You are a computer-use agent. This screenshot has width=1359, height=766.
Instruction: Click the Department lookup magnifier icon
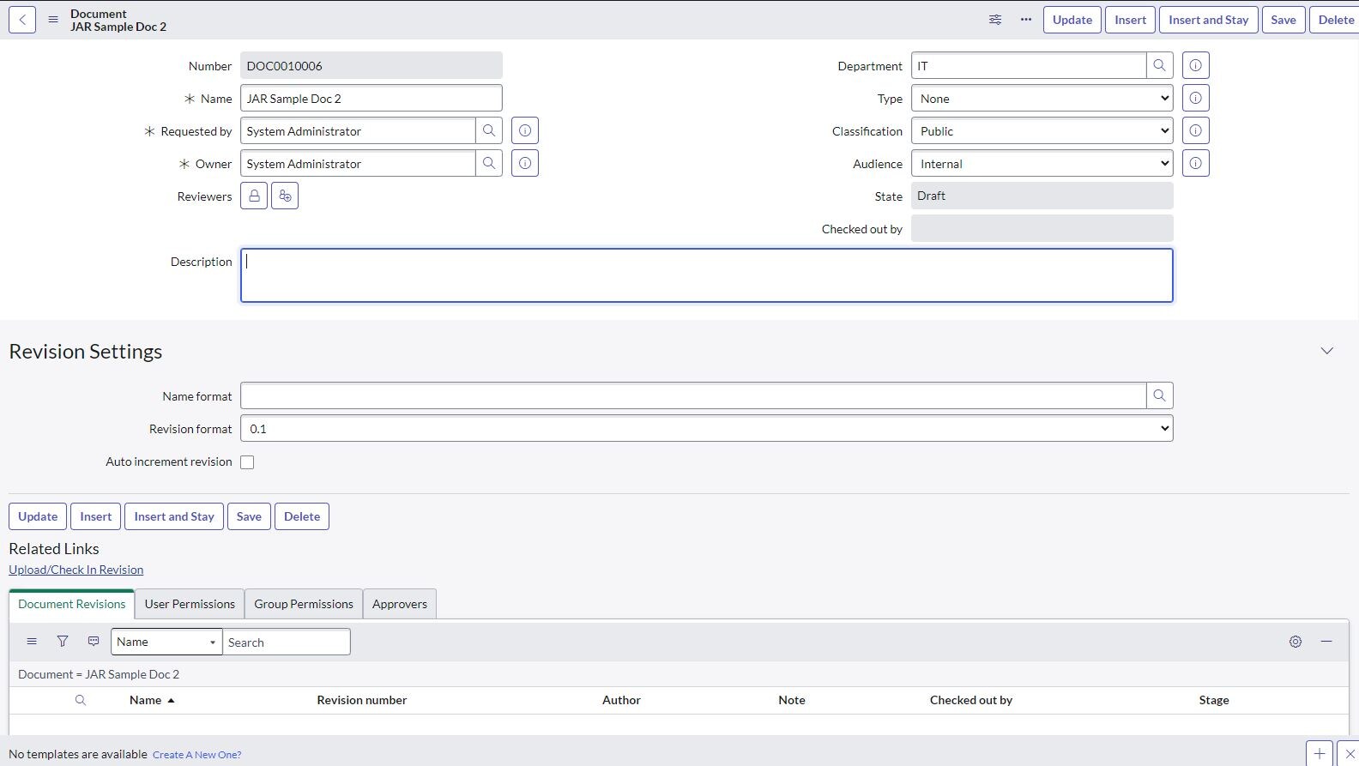pyautogui.click(x=1159, y=65)
